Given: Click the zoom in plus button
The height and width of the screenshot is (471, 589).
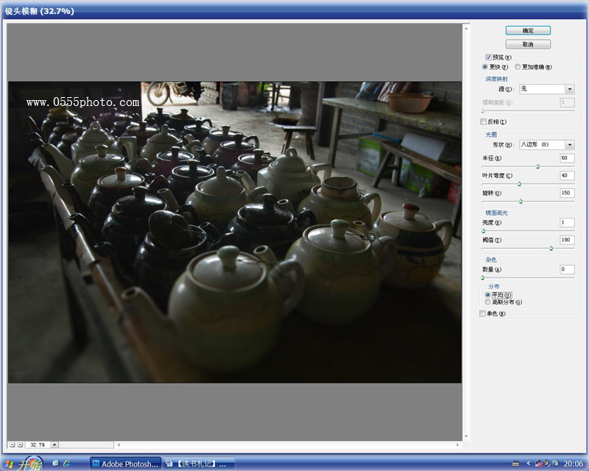Looking at the screenshot, I should tap(20, 445).
